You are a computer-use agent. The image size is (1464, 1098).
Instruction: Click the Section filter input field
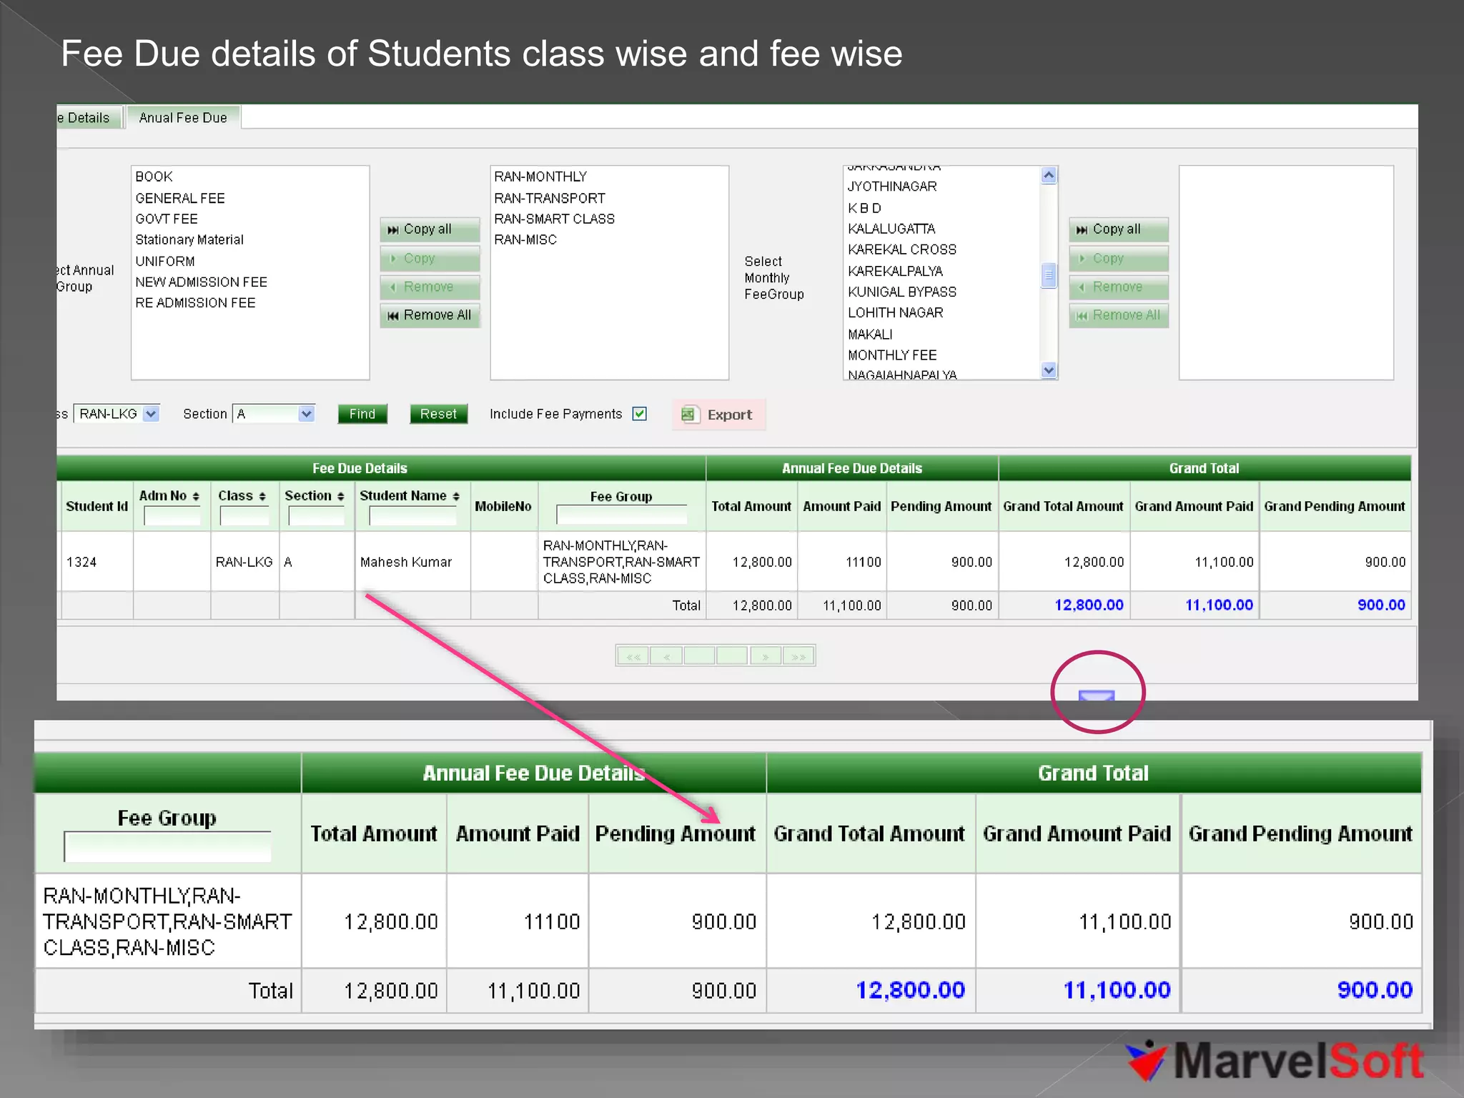[x=316, y=516]
